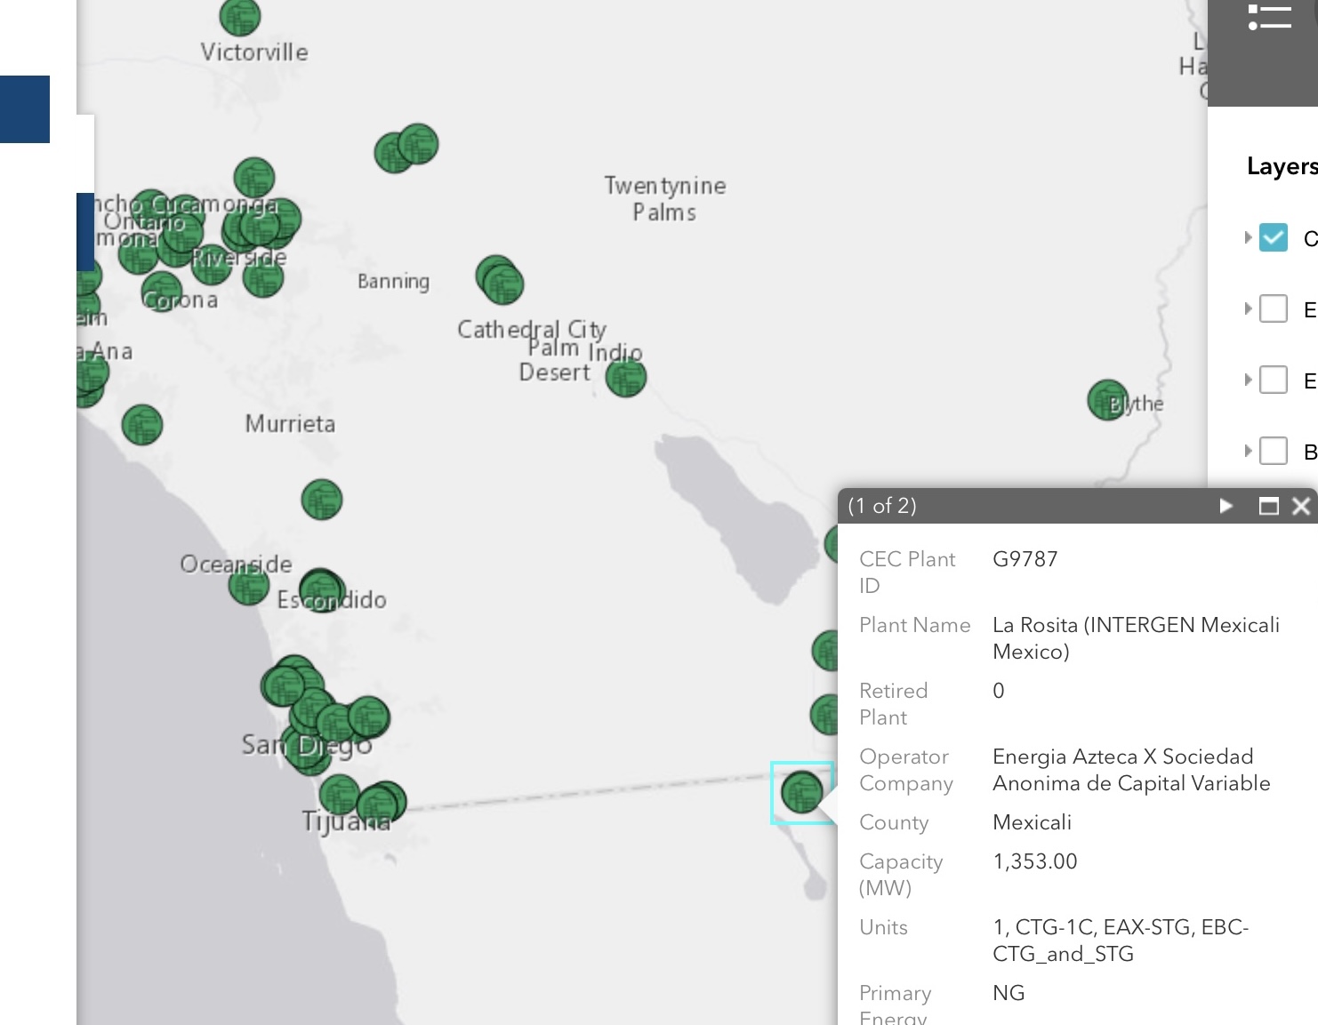Click the plant marker south of Murrieta

tap(322, 500)
